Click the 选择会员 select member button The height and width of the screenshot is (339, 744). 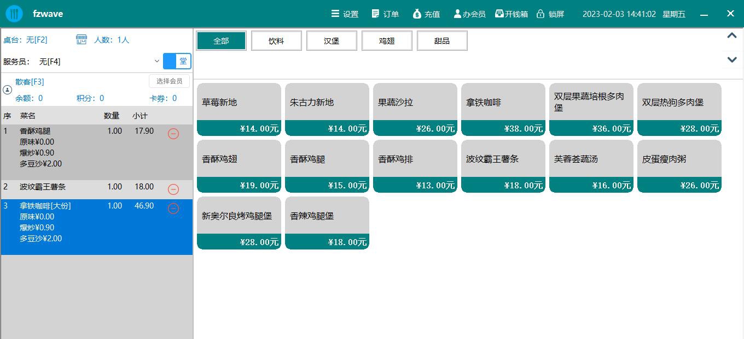[x=169, y=81]
